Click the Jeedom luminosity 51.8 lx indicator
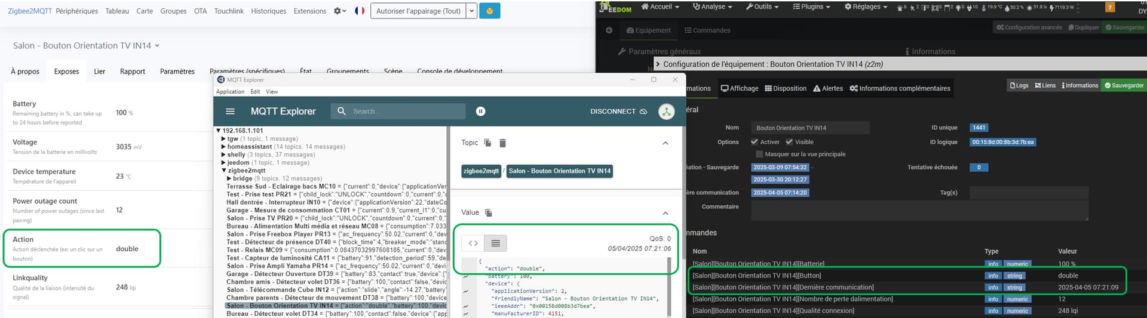The height and width of the screenshot is (318, 1147). point(1037,7)
